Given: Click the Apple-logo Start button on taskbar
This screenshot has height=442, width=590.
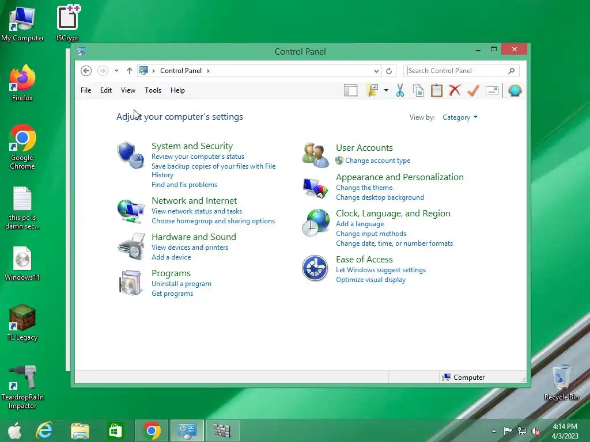Looking at the screenshot, I should click(14, 430).
